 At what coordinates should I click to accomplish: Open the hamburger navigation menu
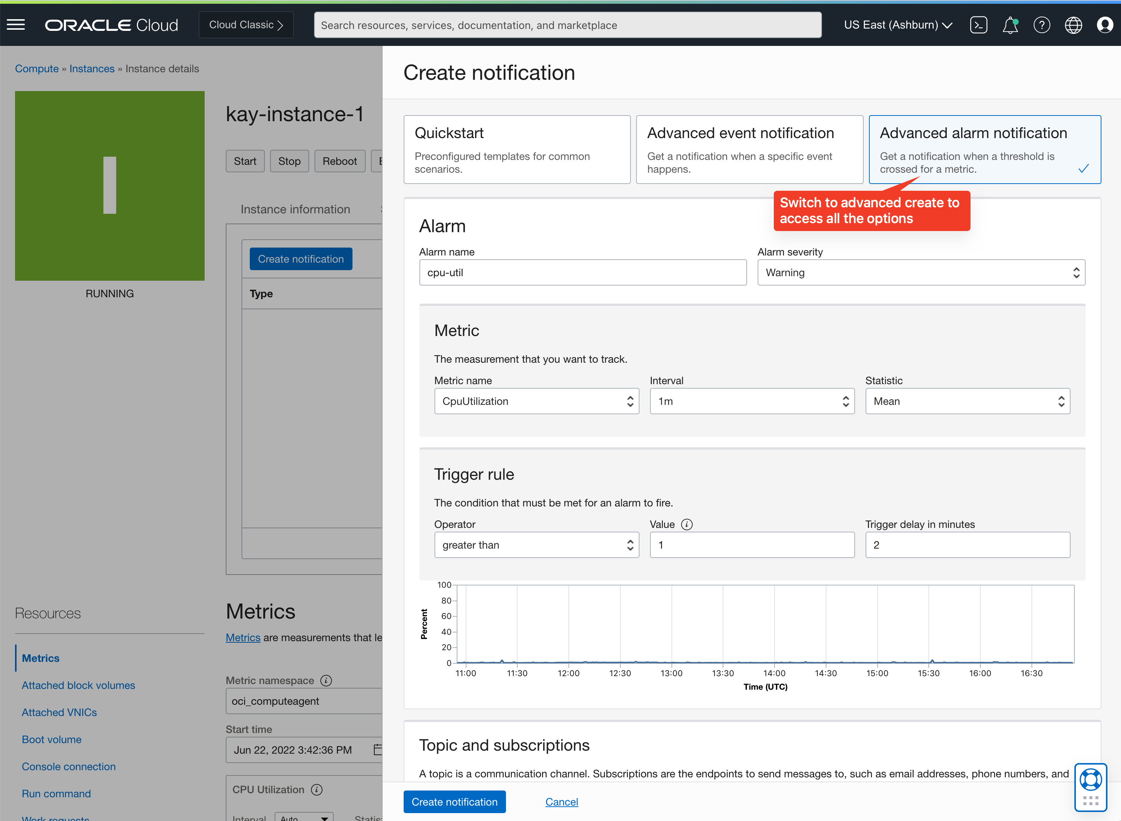tap(16, 24)
